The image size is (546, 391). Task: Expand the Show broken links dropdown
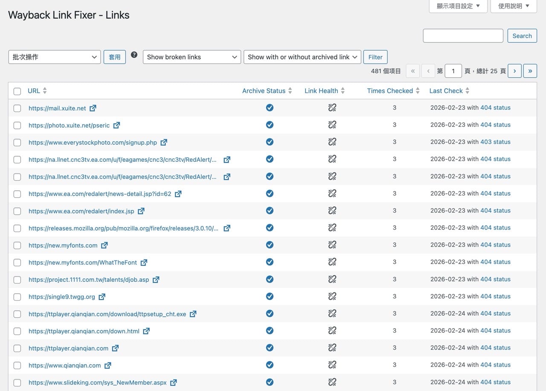point(192,57)
